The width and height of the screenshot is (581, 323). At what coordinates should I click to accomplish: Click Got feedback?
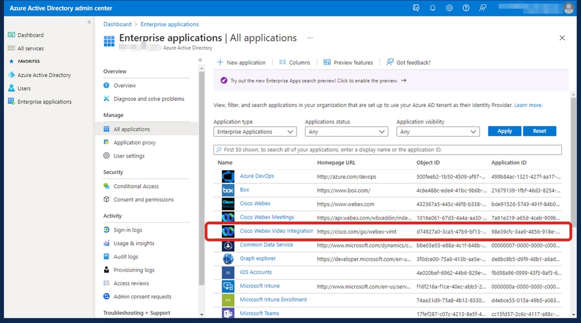coord(409,62)
